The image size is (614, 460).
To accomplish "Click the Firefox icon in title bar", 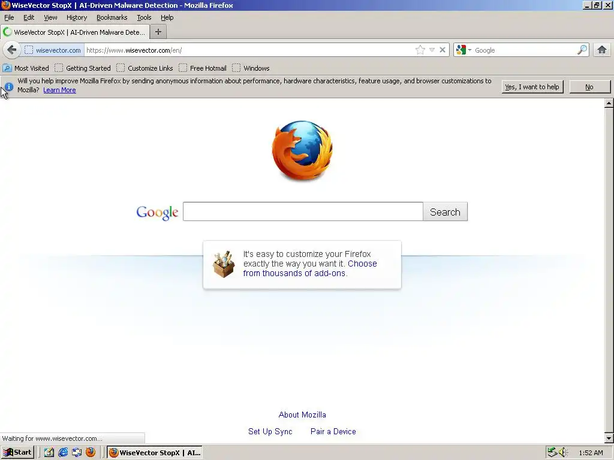I will 5,5.
